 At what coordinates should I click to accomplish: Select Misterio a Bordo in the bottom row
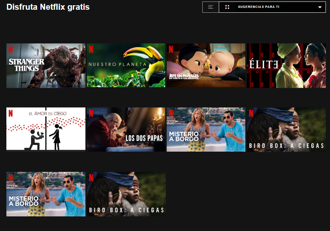tap(46, 194)
